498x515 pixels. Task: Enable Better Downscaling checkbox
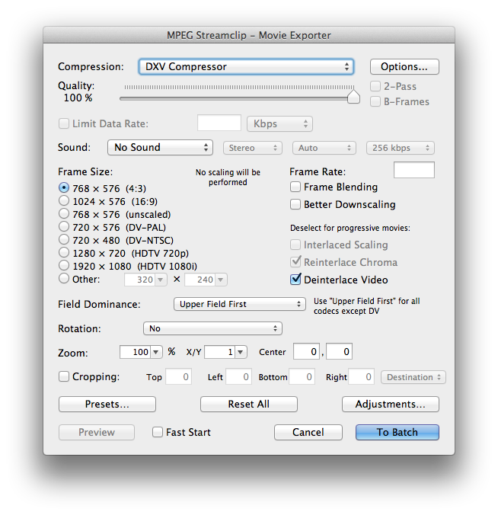[x=295, y=204]
